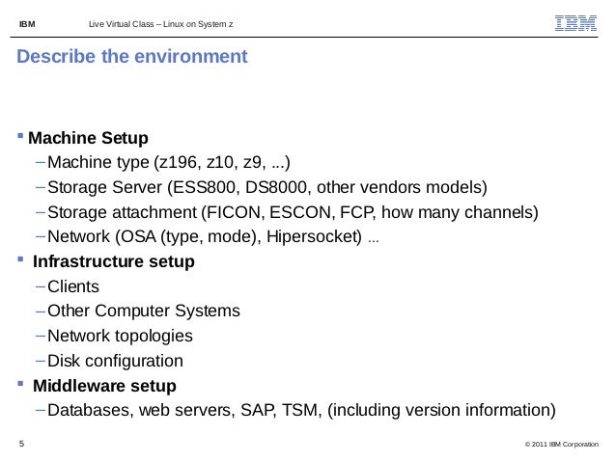Image resolution: width=616 pixels, height=462 pixels.
Task: Click the small IBM text in header
Action: [27, 24]
